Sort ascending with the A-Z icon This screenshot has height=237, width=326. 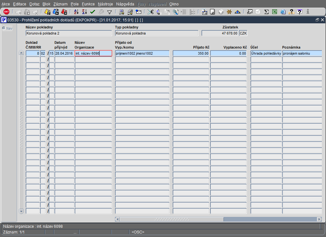pos(76,12)
